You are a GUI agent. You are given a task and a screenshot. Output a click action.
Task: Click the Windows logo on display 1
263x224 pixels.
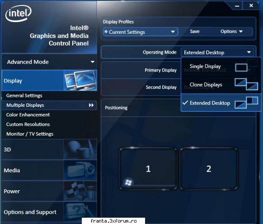128,183
